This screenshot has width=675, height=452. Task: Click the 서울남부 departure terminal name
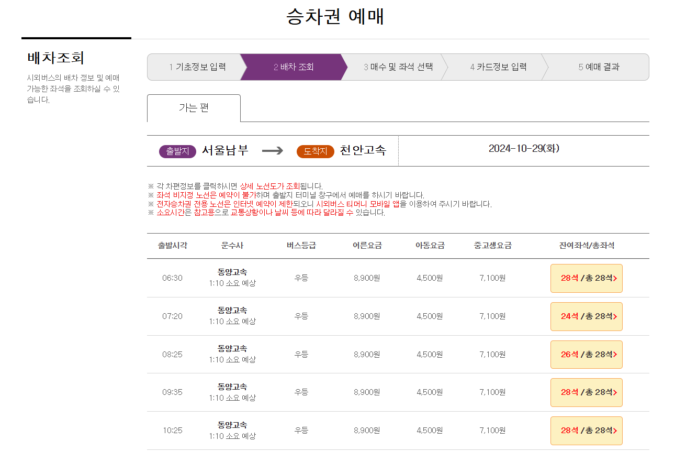coord(225,151)
